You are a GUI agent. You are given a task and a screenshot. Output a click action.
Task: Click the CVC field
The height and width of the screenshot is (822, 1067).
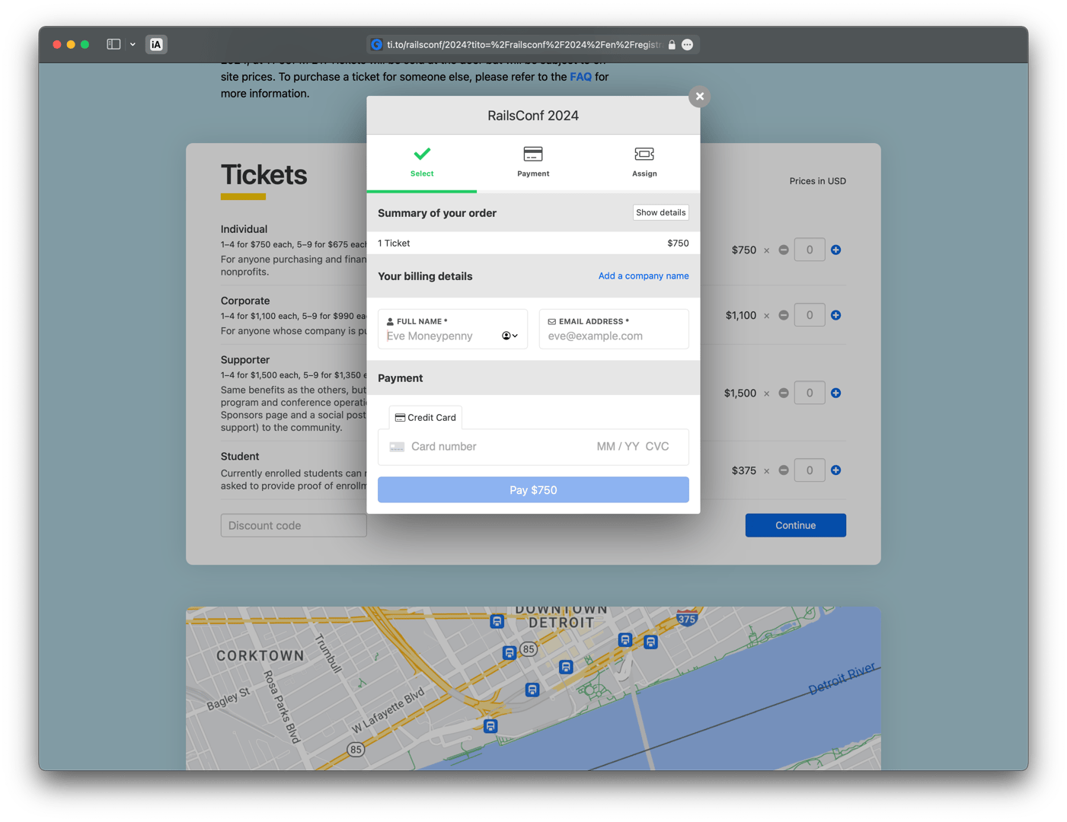click(657, 447)
